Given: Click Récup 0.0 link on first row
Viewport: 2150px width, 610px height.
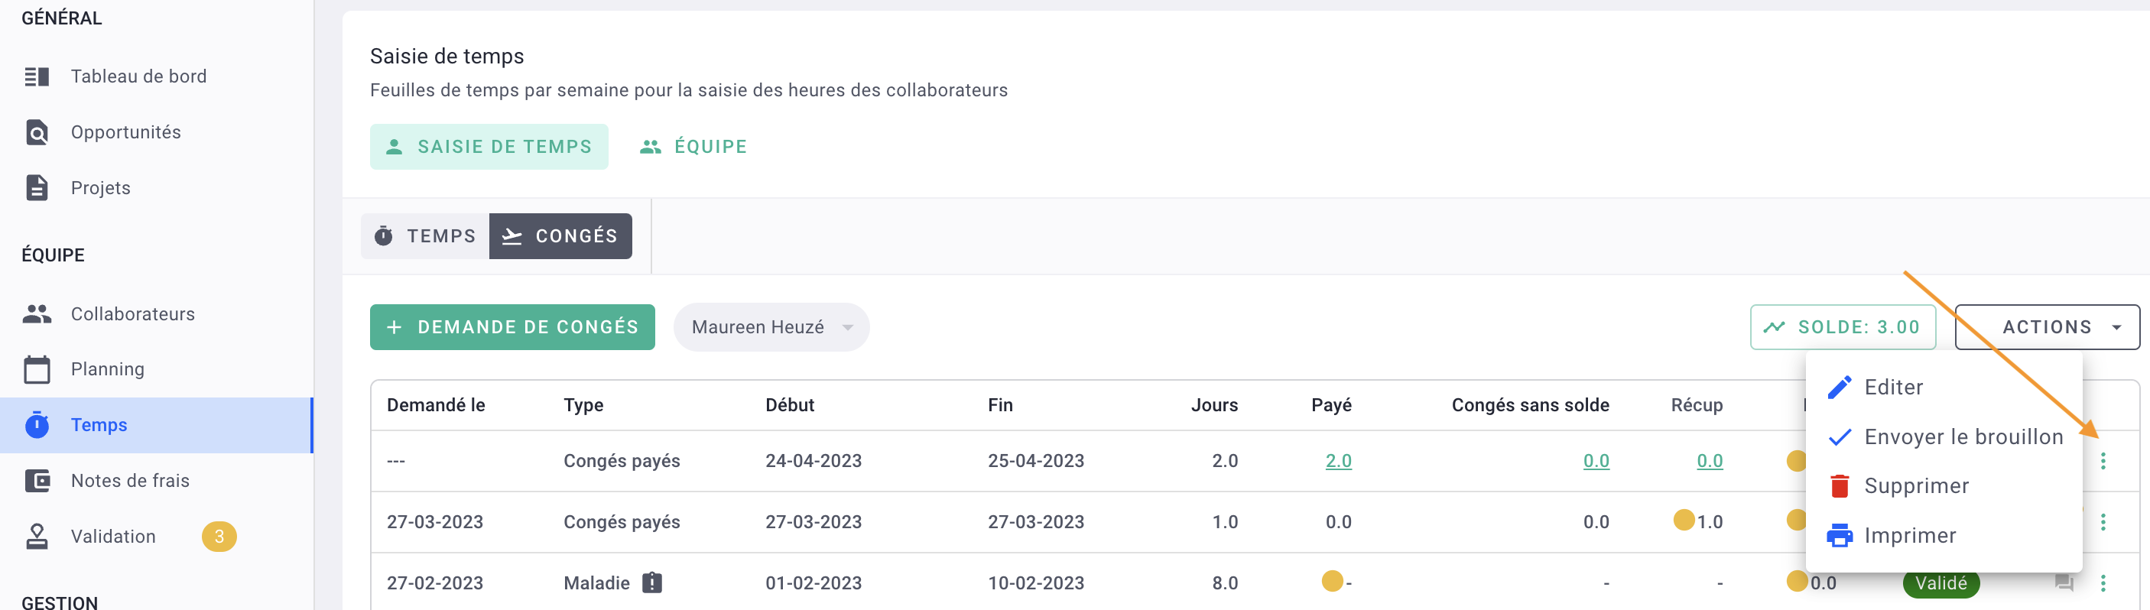Looking at the screenshot, I should (x=1710, y=461).
